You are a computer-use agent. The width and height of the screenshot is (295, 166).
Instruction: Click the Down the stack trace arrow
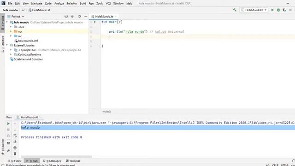tap(15, 130)
